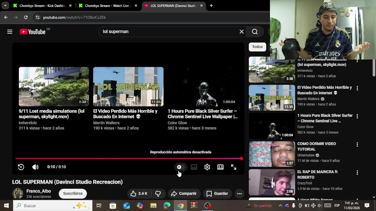
Task: Like the video (3.4 K)
Action: point(139,193)
